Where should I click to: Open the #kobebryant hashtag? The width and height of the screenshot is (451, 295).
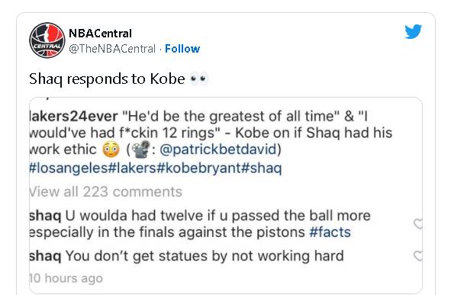198,168
